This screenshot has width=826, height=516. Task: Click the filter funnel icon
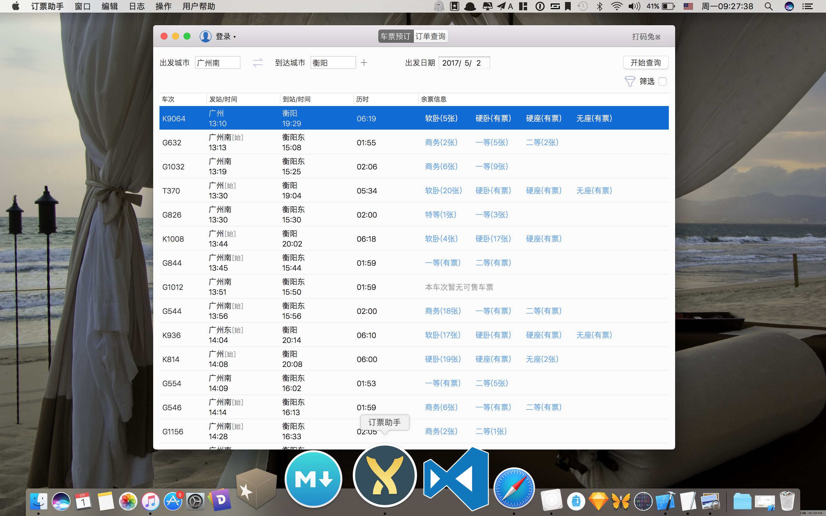coord(630,81)
